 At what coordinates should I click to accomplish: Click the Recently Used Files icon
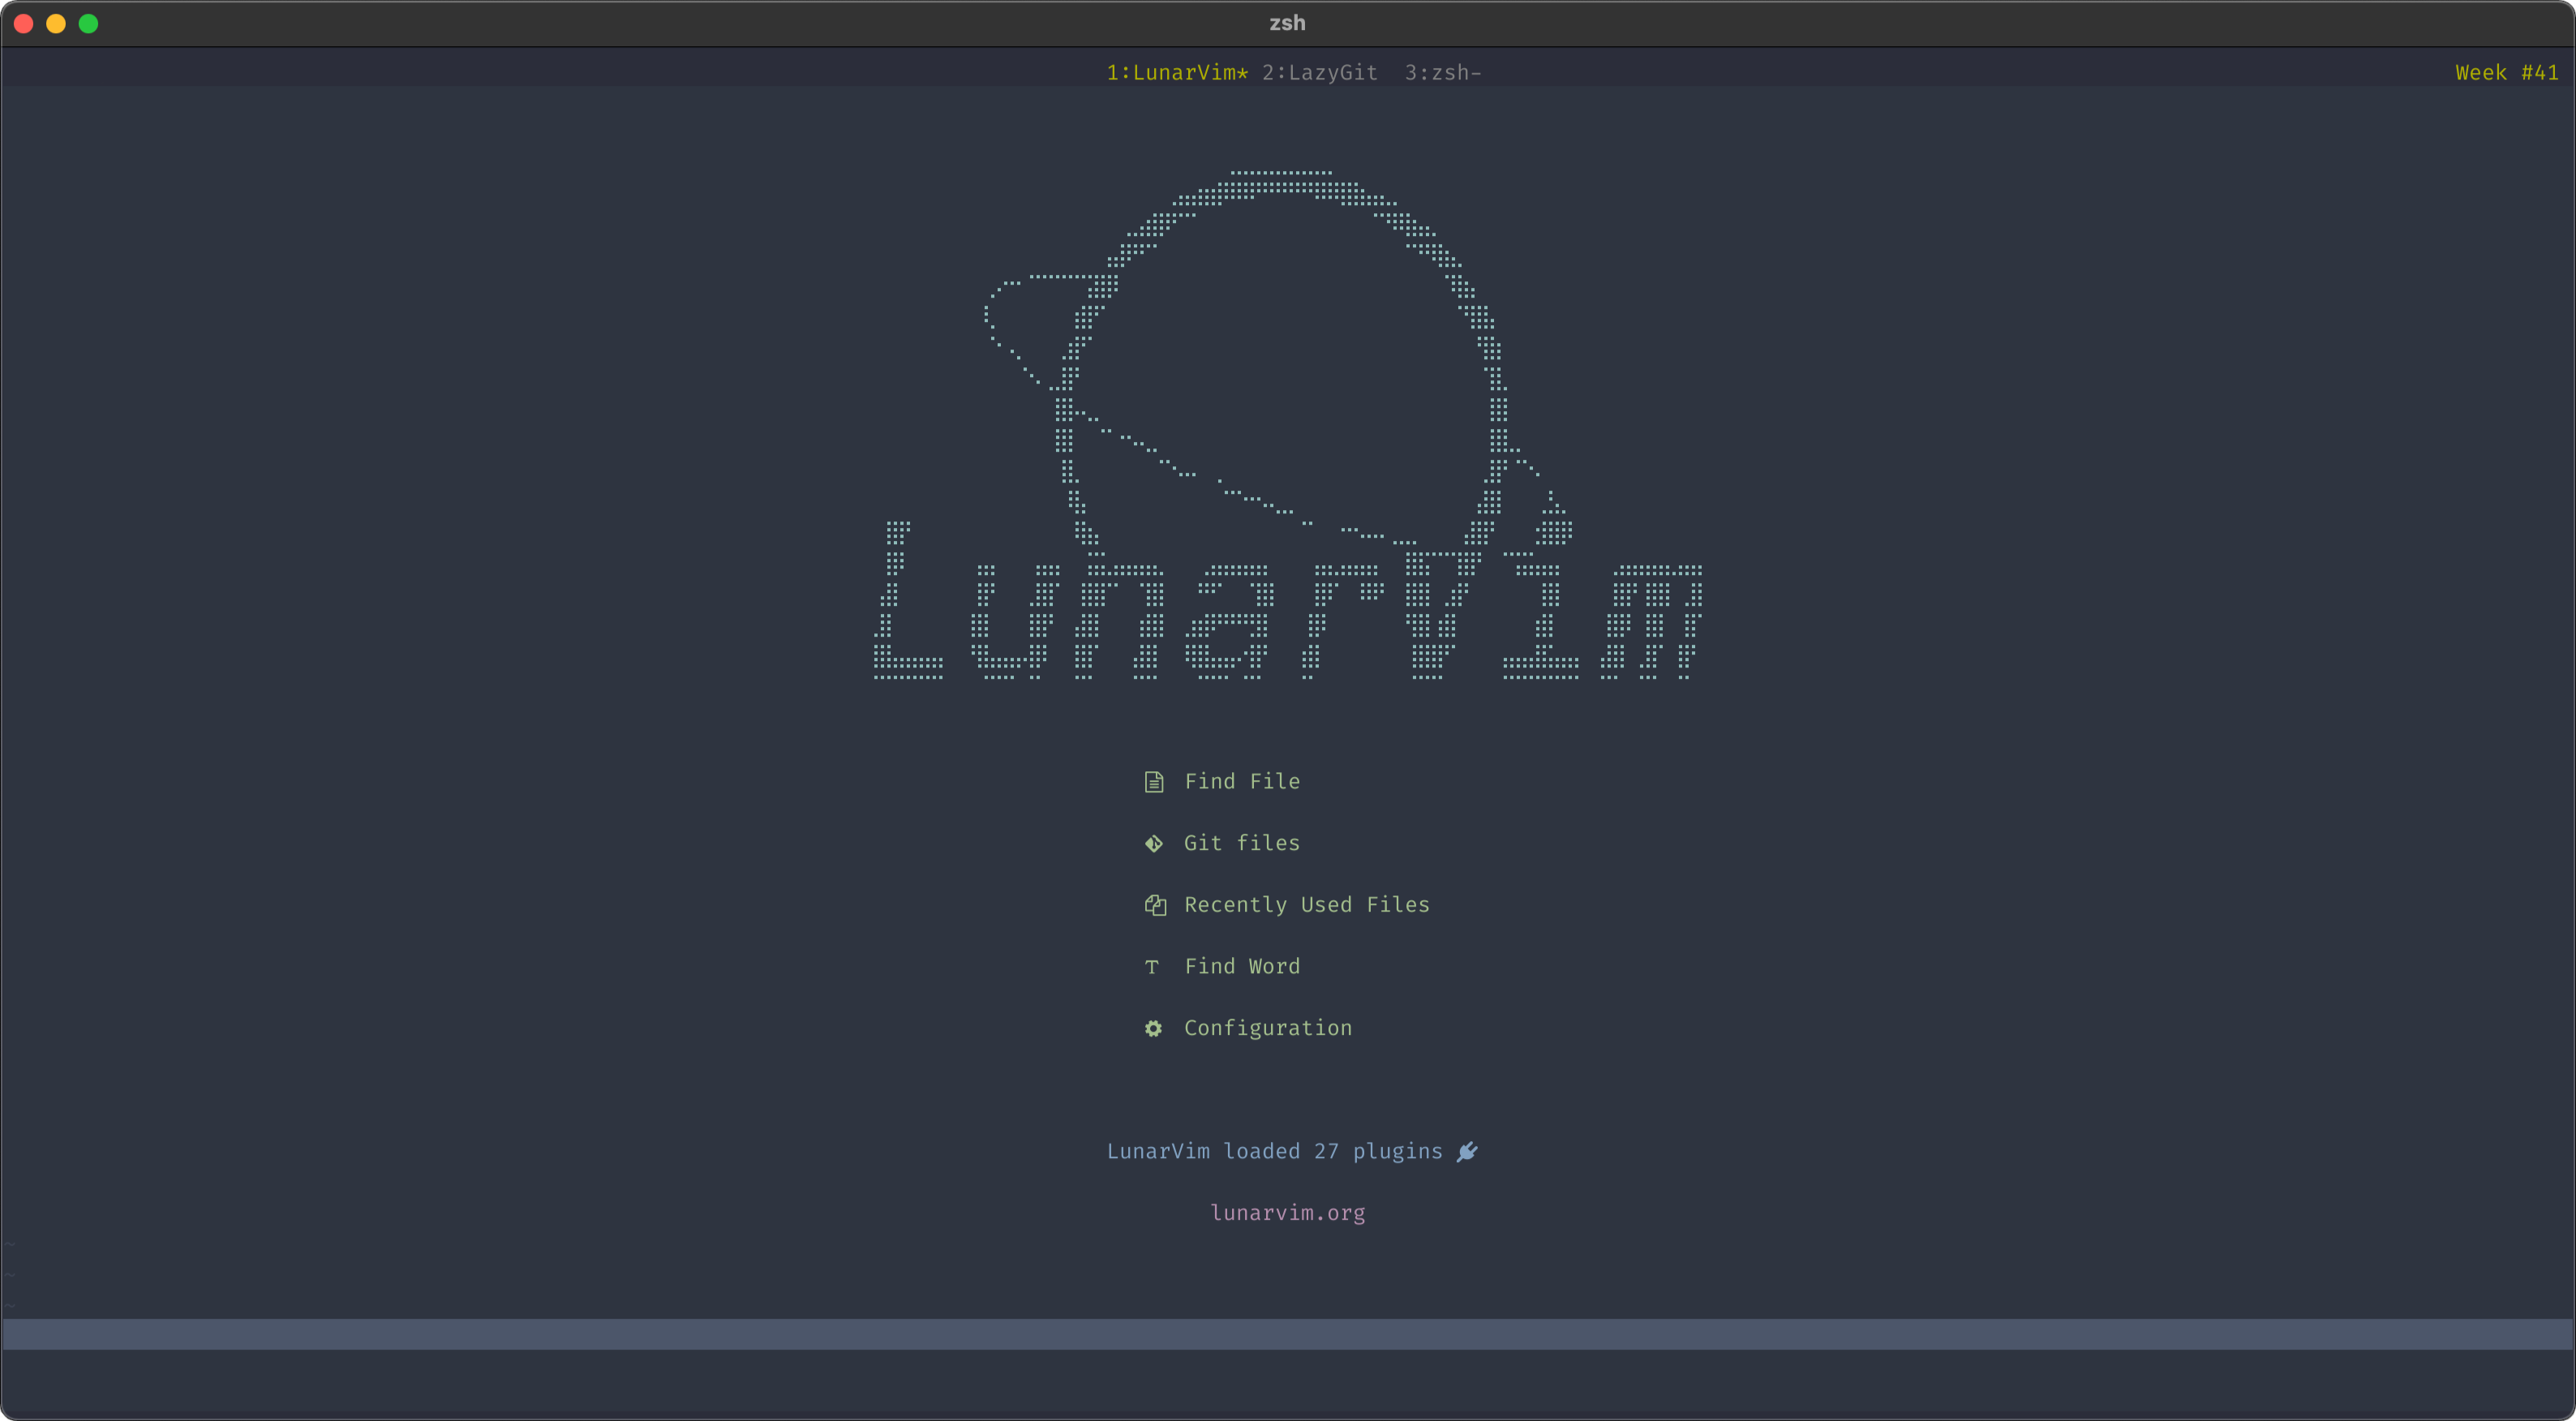pyautogui.click(x=1155, y=905)
